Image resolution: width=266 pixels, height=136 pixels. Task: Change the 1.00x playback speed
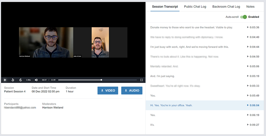[x=28, y=80]
